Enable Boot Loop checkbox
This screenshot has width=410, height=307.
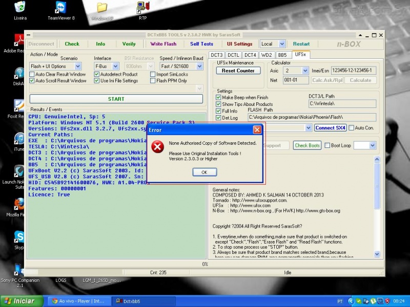327,145
